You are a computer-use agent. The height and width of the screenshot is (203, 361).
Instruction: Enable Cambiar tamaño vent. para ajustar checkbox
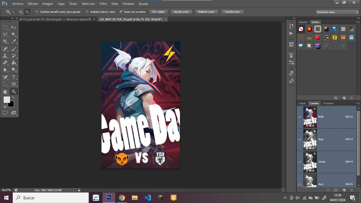pyautogui.click(x=37, y=12)
